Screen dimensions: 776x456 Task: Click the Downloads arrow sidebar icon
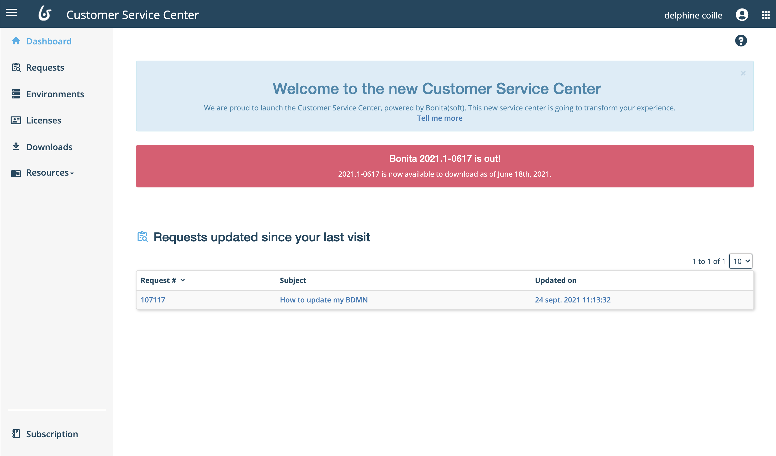(x=16, y=147)
